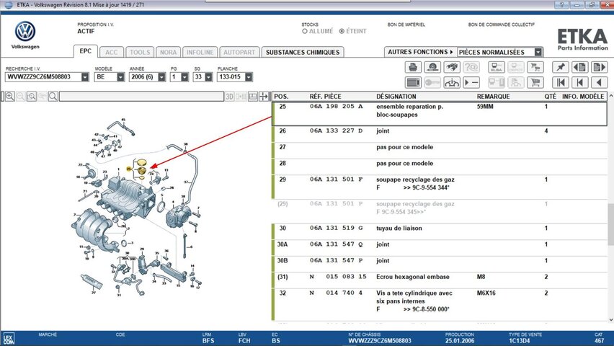
Task: Go to previous illustration page icon
Action: tap(580, 67)
